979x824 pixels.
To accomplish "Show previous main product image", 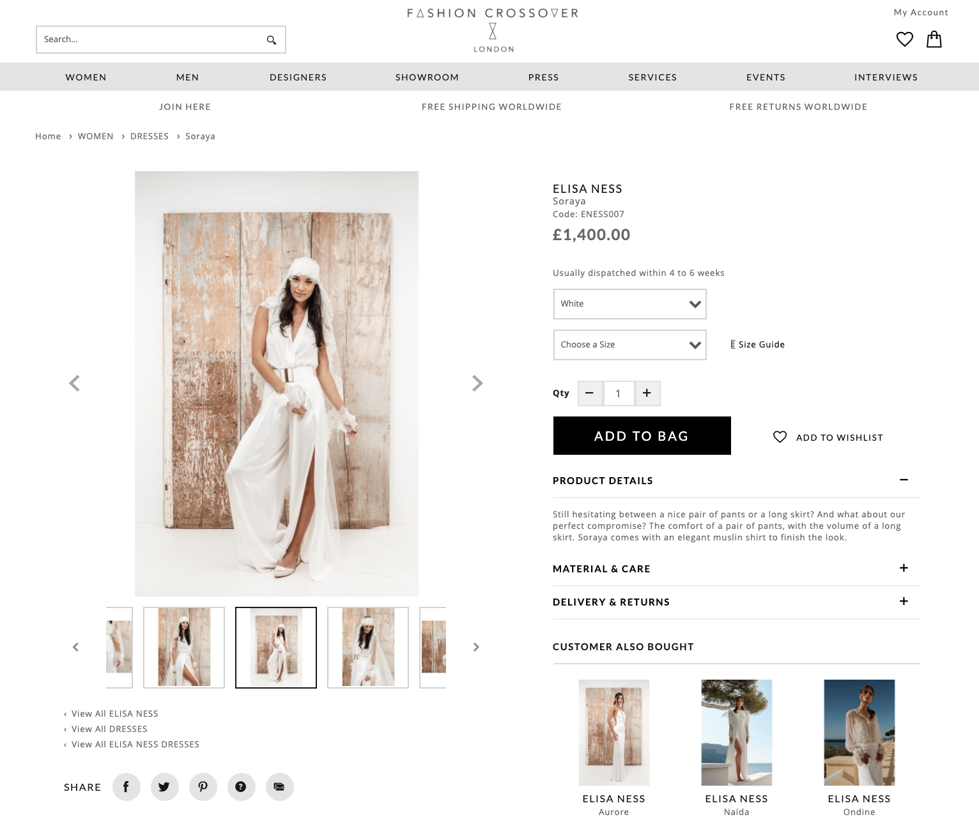I will [x=75, y=383].
